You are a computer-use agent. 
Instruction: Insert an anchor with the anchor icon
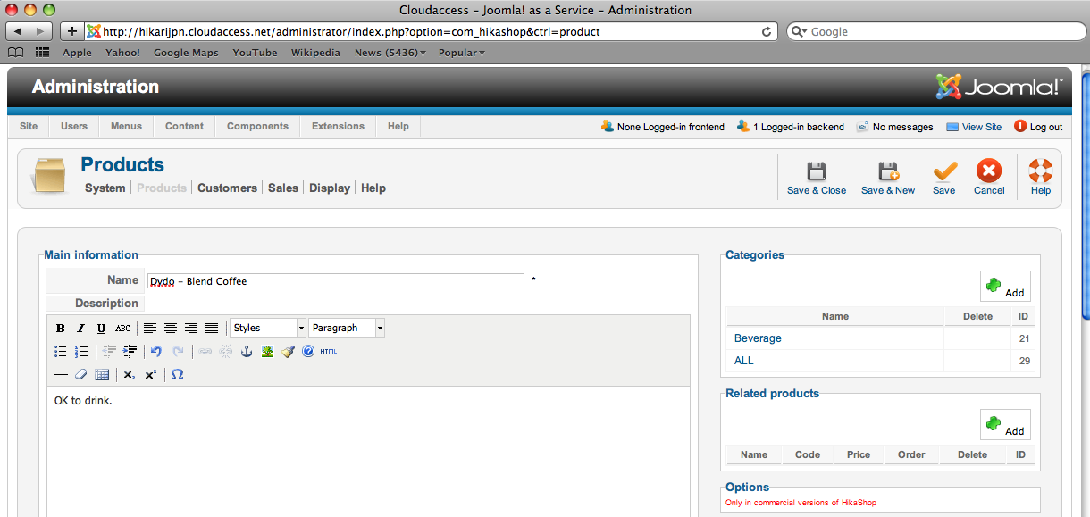[x=247, y=351]
